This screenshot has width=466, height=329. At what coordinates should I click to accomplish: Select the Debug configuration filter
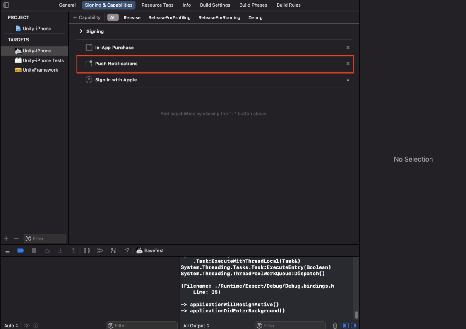coord(255,17)
